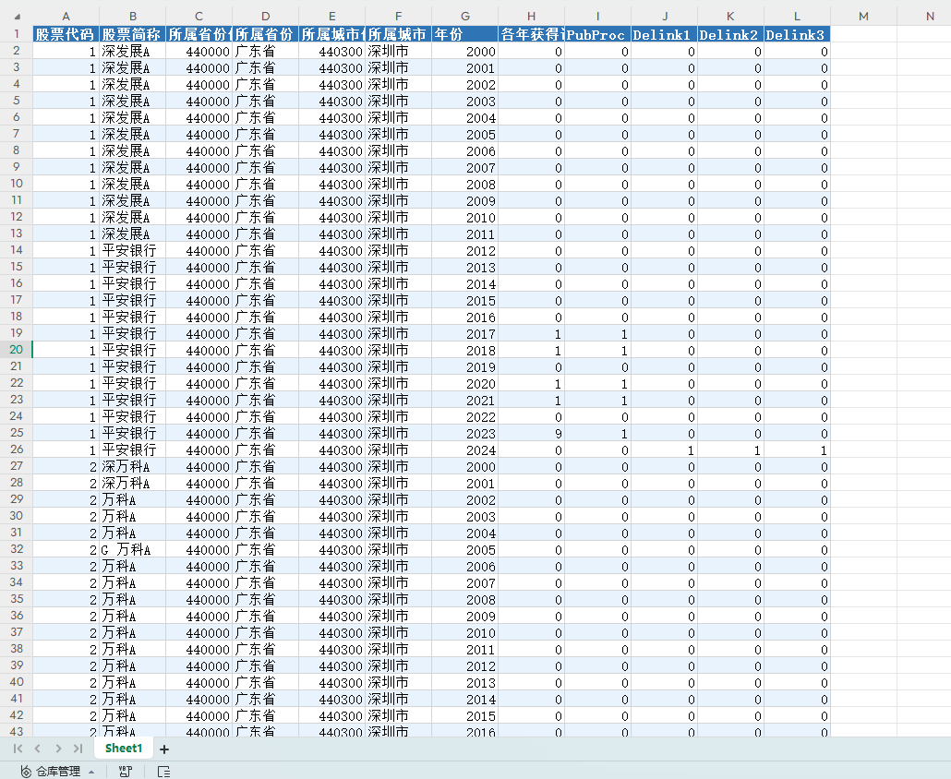Select the 440300 cell in row 10

(331, 184)
